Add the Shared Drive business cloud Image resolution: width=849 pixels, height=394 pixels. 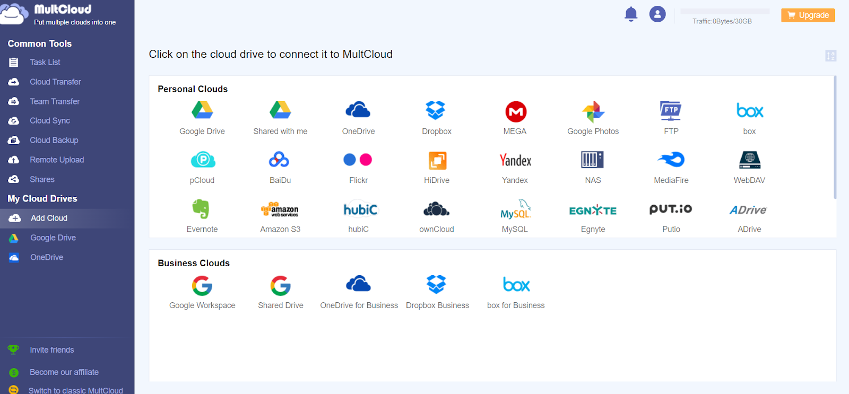point(281,286)
